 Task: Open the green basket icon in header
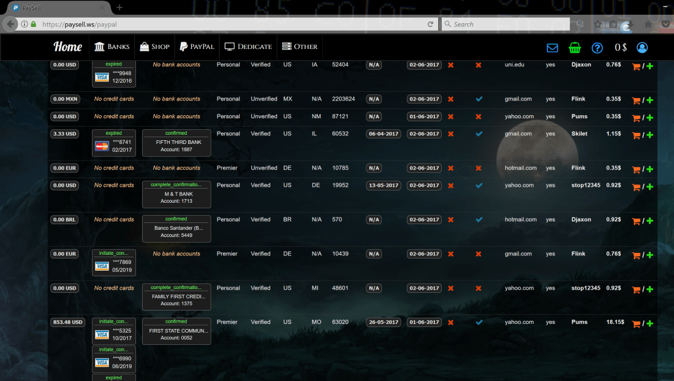tap(575, 48)
